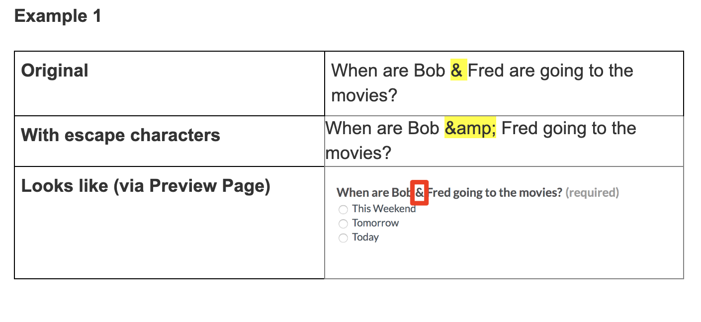Click the Example 1 heading

tap(58, 16)
